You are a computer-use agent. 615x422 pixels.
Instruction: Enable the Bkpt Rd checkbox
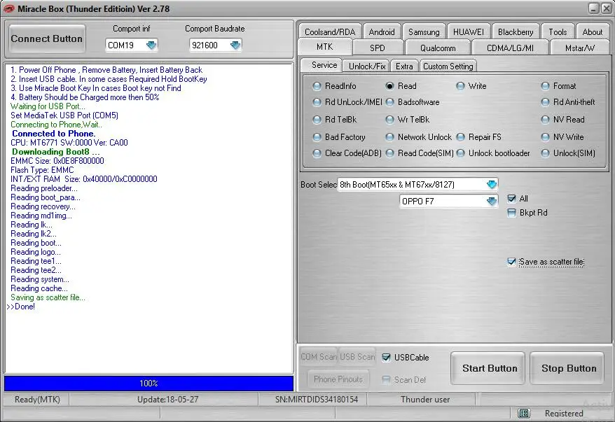pos(511,213)
